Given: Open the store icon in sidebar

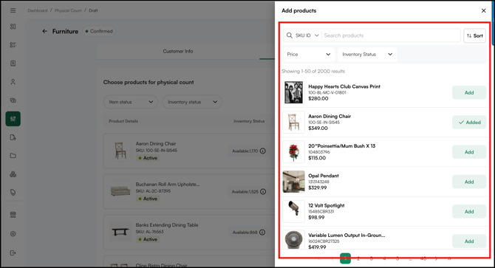Looking at the screenshot, I should 13,215.
